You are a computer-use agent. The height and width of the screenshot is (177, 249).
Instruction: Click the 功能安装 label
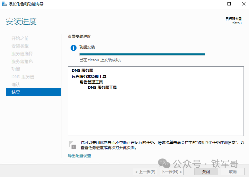pos(87,47)
